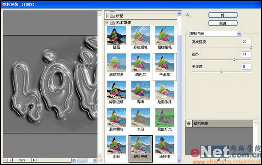This screenshot has width=262, height=165.
Task: Open the zoom percentage popup arrow
Action: pos(34,160)
